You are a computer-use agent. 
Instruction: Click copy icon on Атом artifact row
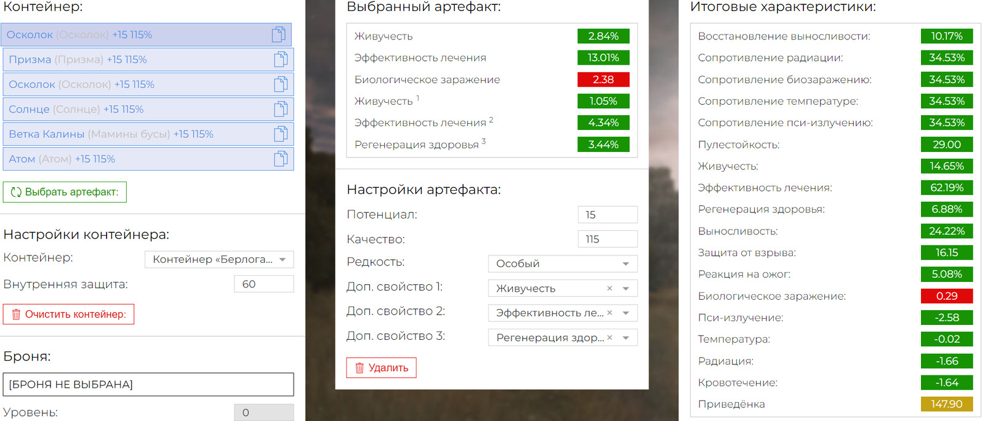tap(281, 159)
